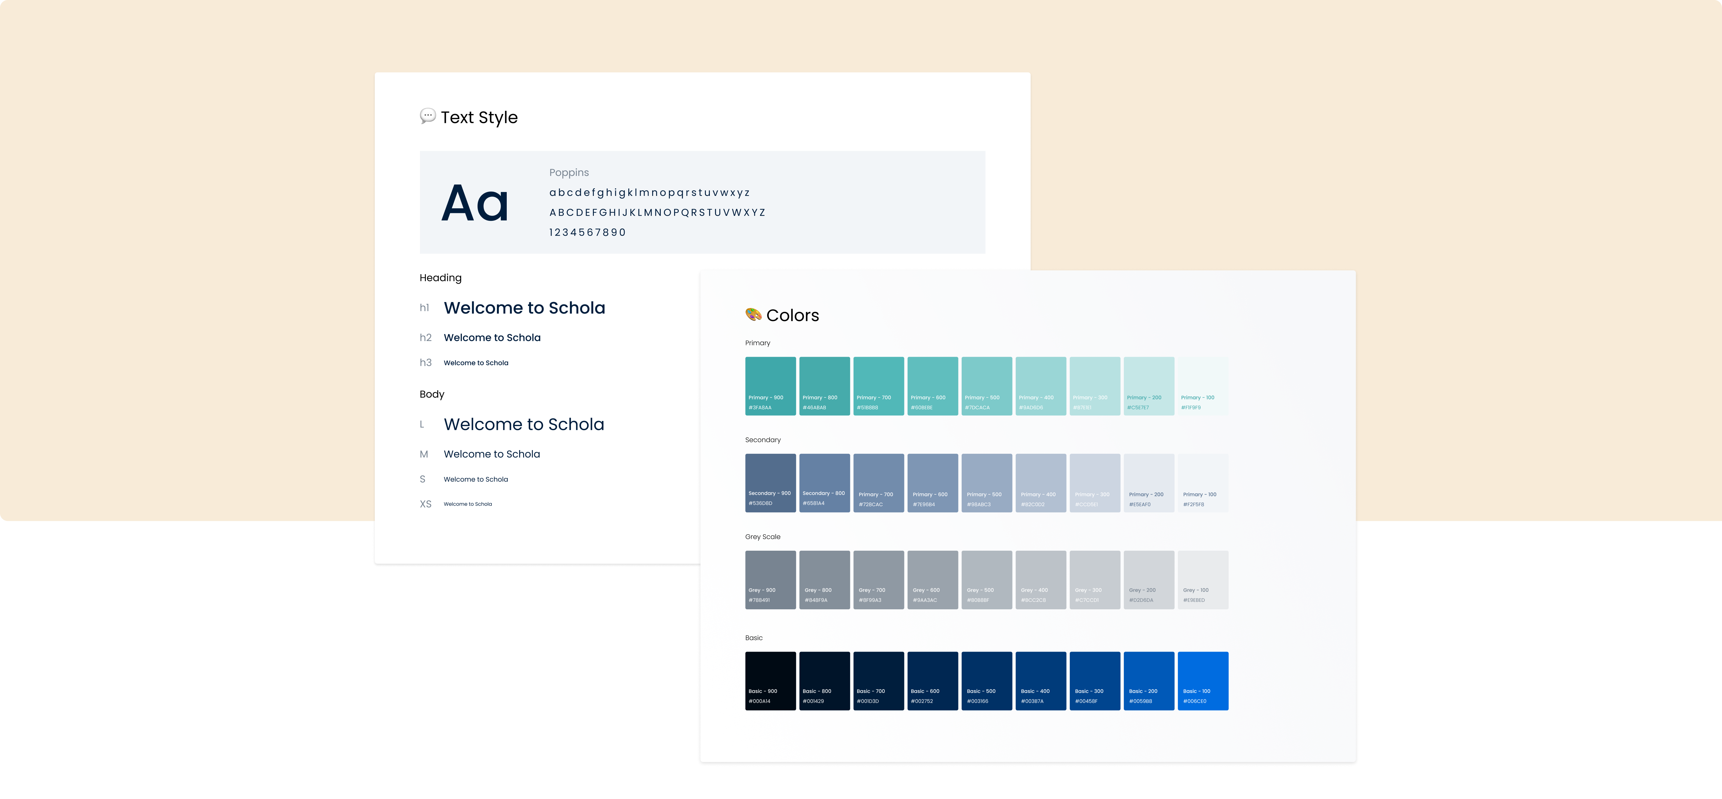The image size is (1722, 799).
Task: Pick the Grey - 800 swatch
Action: [824, 580]
